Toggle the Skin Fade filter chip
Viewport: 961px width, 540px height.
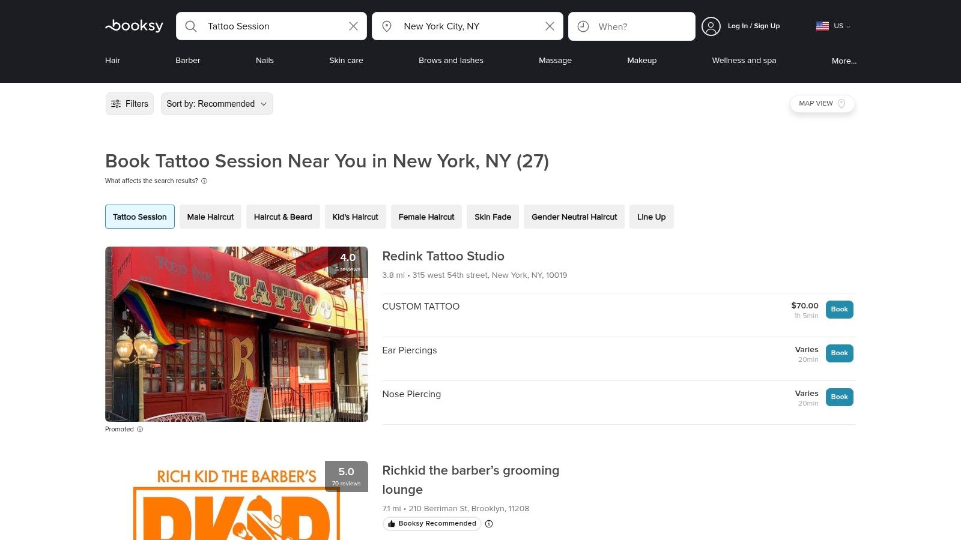tap(493, 217)
